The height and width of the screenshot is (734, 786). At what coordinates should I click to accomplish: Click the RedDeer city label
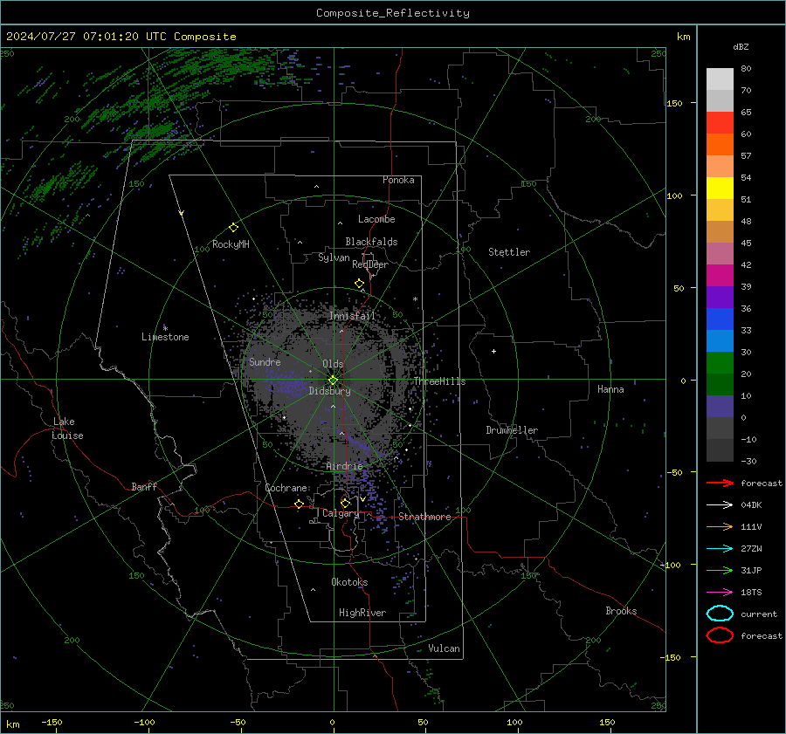(370, 264)
